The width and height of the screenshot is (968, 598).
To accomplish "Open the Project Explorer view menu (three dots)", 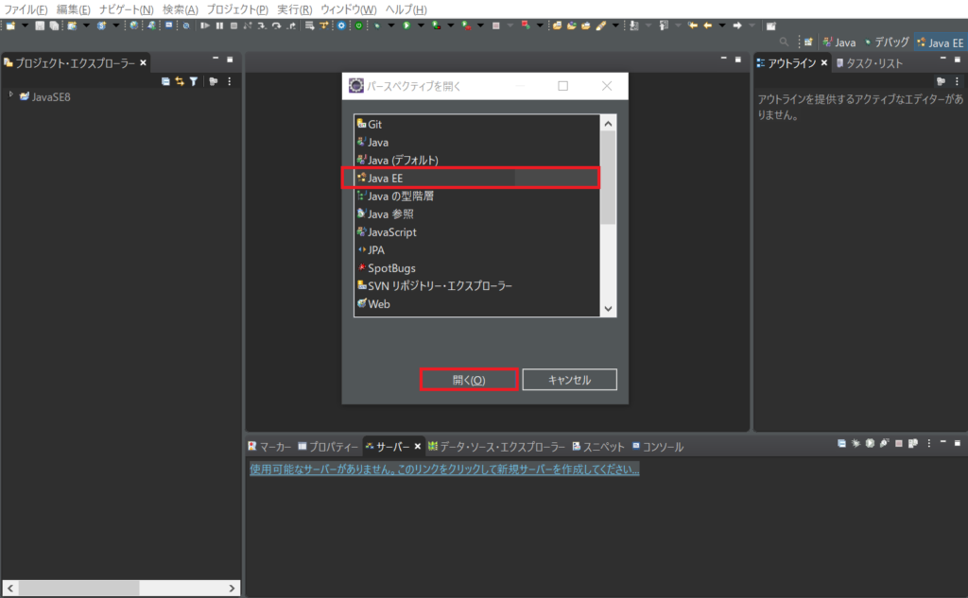I will (x=230, y=82).
